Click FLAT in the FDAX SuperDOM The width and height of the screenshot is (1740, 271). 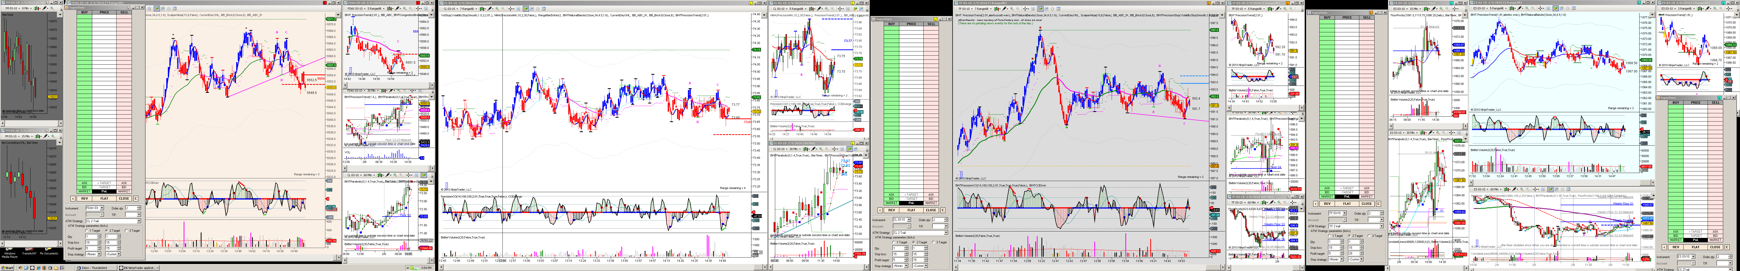pyautogui.click(x=104, y=199)
